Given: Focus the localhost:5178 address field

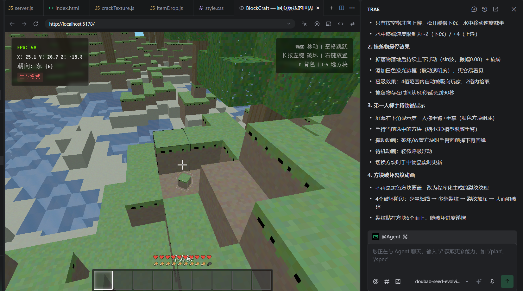Looking at the screenshot, I should 170,24.
